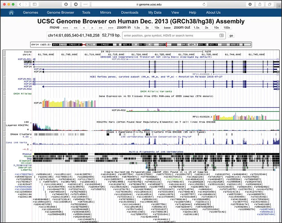Screen dimensions: 282x223
Task: Click HIF1A GTEx expression bar chart
Action: (x=69, y=103)
